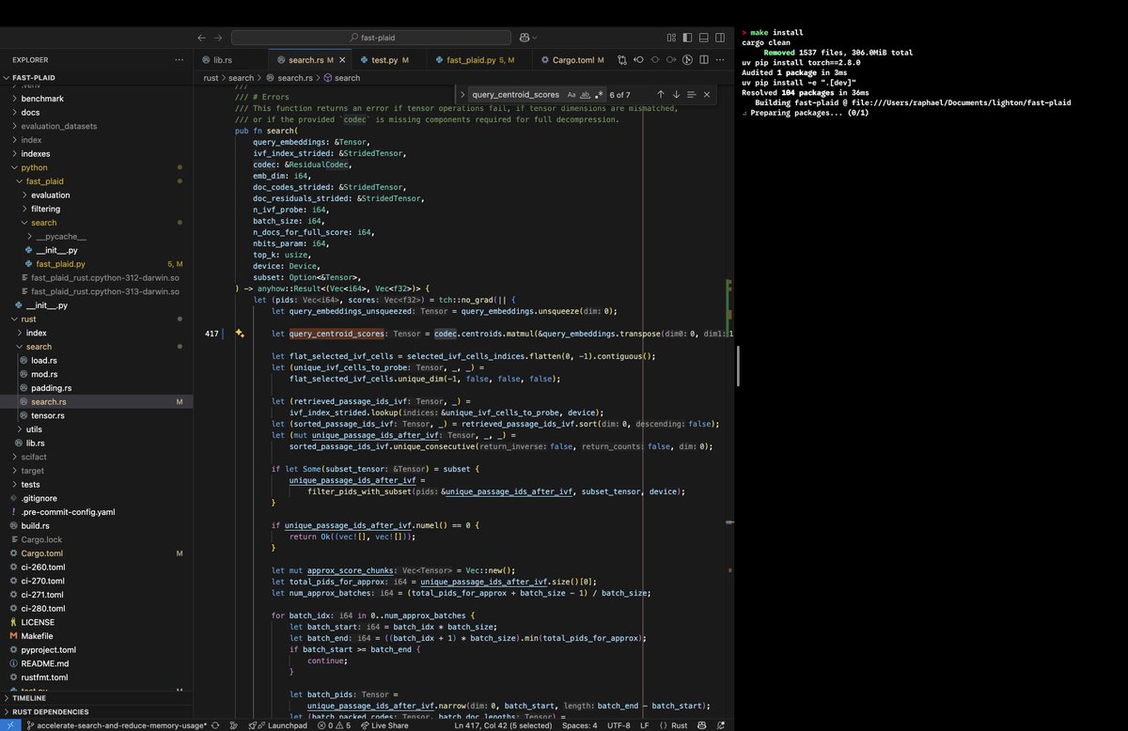Go to previous change icon

coord(638,59)
